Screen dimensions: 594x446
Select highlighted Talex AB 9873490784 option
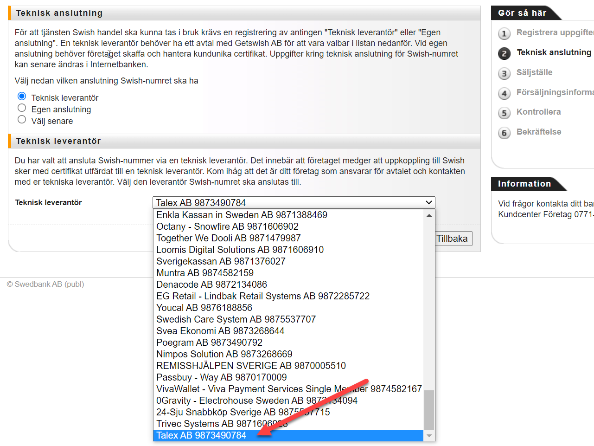(288, 435)
